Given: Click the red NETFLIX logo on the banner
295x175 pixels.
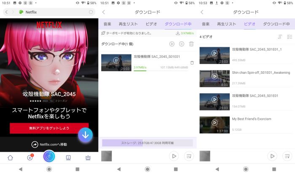Looking at the screenshot, I should pyautogui.click(x=49, y=25).
